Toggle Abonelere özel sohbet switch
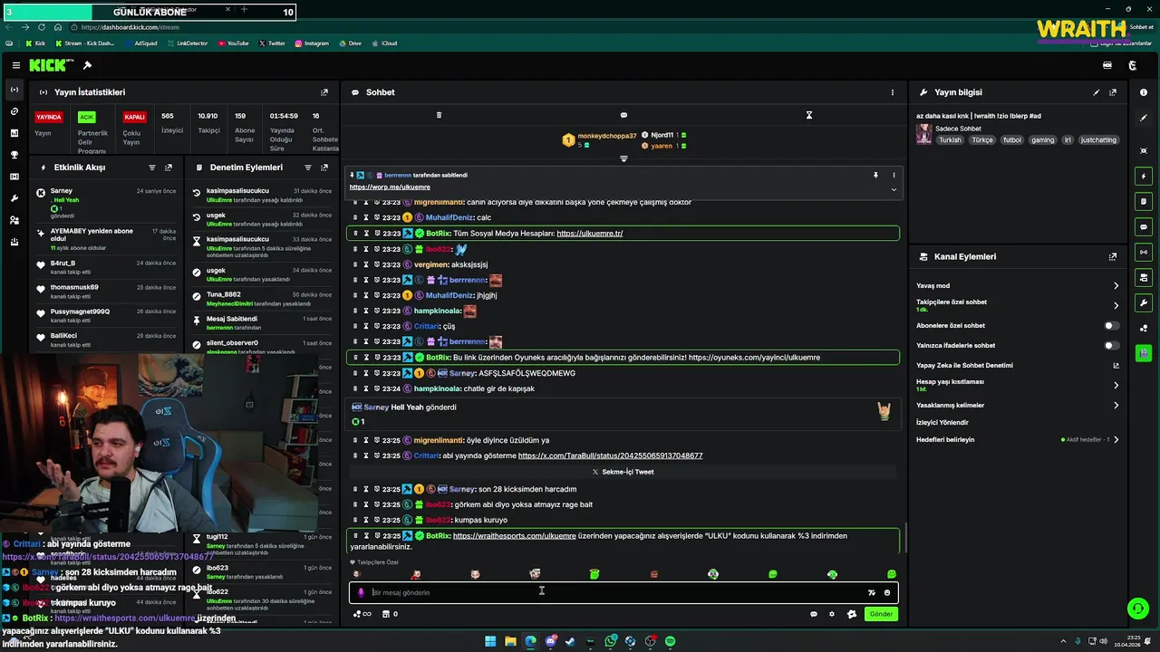Image resolution: width=1160 pixels, height=652 pixels. pyautogui.click(x=1111, y=326)
